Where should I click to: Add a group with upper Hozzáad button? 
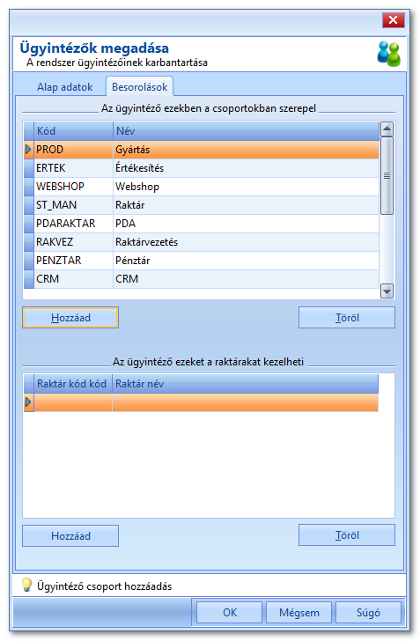(70, 318)
